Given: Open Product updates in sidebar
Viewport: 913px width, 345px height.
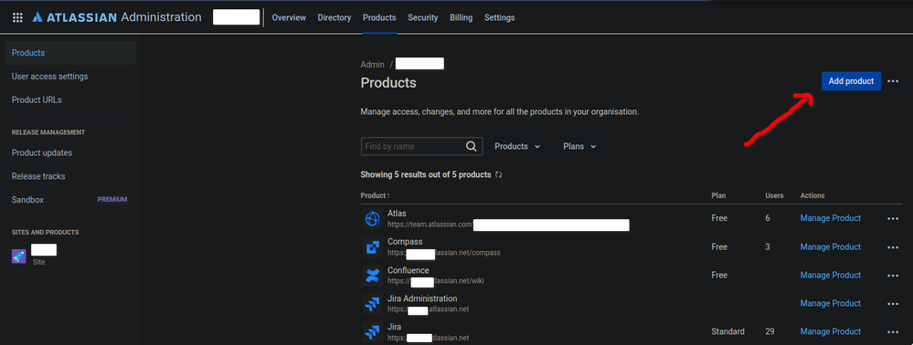Looking at the screenshot, I should pos(42,152).
